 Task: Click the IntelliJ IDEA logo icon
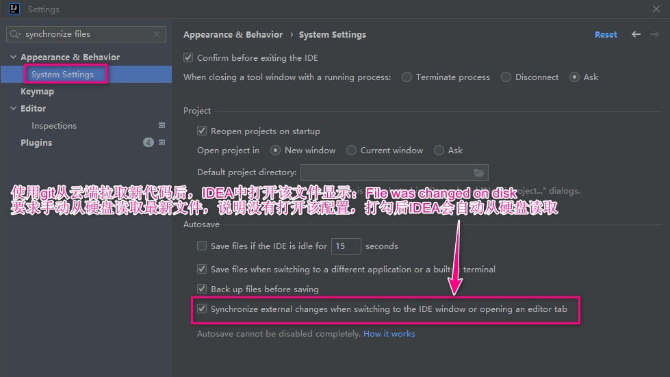14,9
